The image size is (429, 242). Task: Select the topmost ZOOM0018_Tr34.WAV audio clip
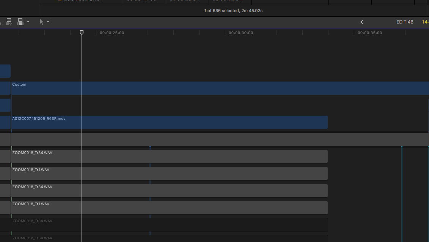(169, 156)
